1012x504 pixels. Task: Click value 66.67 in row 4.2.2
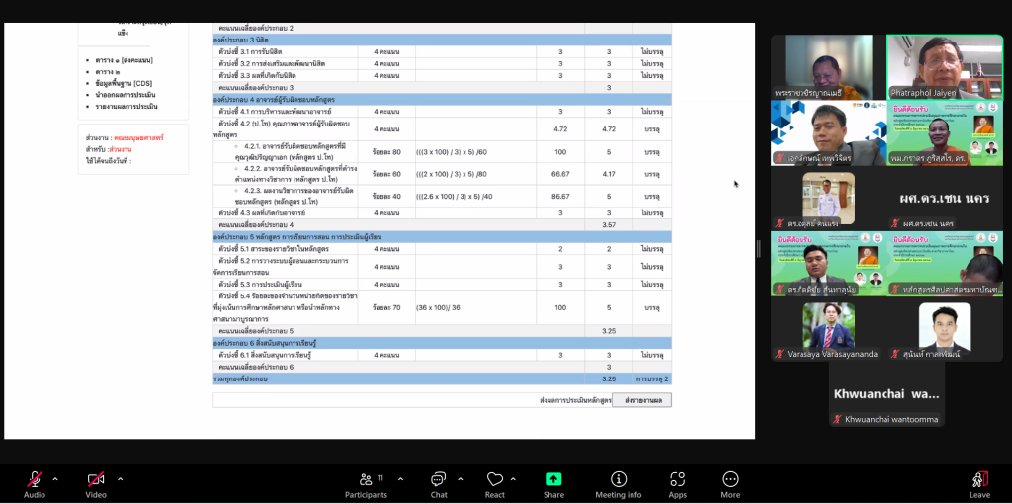pyautogui.click(x=560, y=174)
